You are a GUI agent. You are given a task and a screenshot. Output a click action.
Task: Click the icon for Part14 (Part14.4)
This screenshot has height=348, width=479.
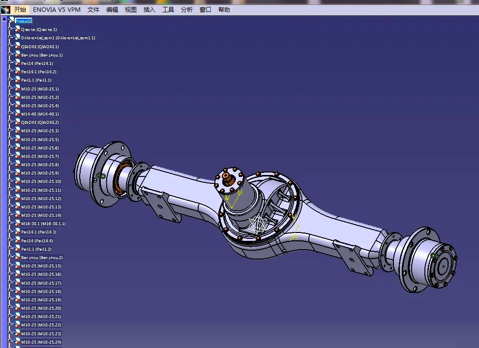tap(17, 240)
